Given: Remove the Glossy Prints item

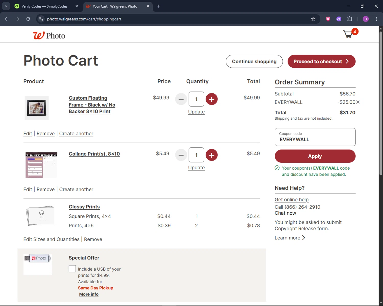Looking at the screenshot, I should (x=93, y=239).
